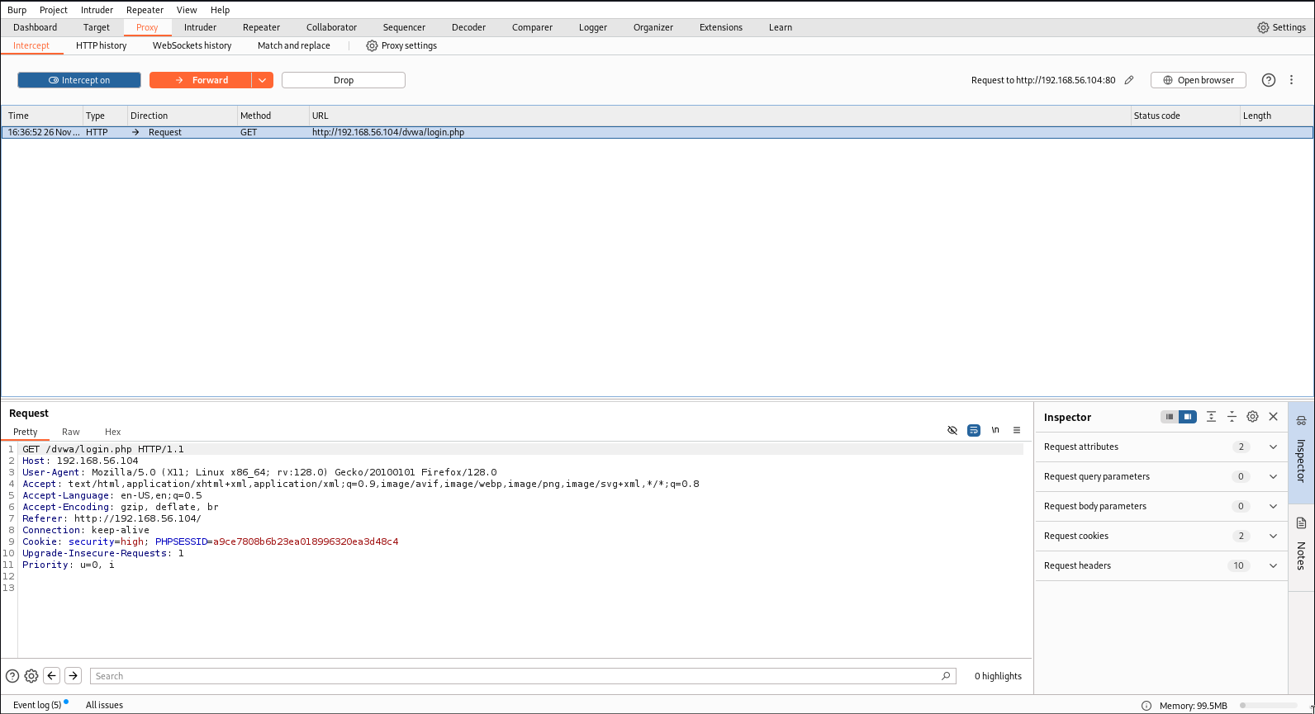Click the pencil icon to edit request target
This screenshot has width=1315, height=714.
[x=1129, y=80]
